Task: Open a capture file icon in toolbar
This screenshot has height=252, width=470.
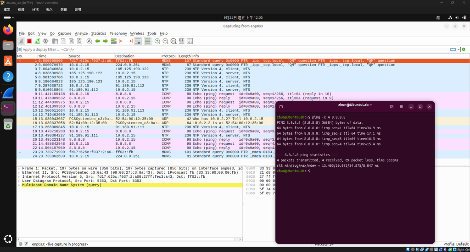Action: 55,41
